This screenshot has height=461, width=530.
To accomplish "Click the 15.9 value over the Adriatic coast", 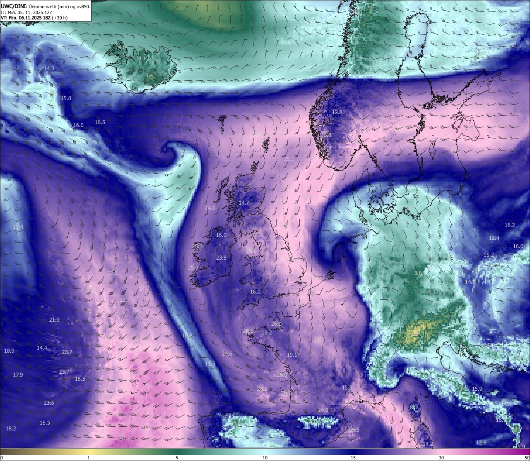I will [477, 389].
